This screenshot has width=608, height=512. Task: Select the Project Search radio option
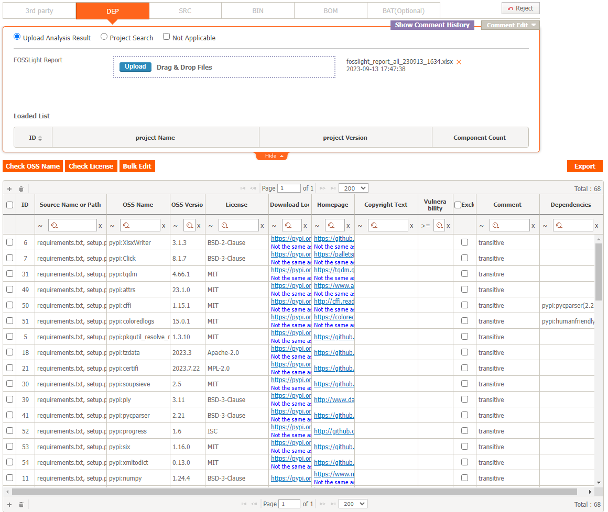tap(104, 37)
